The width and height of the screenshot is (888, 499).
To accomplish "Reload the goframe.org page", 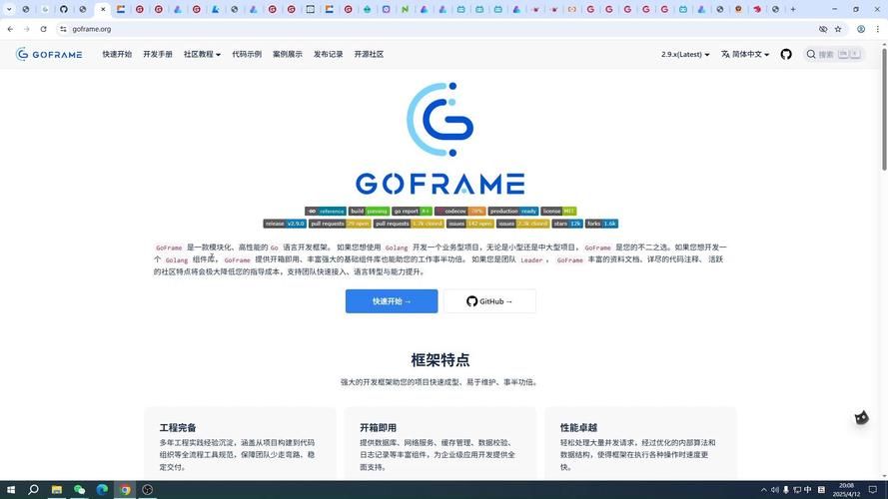I will pyautogui.click(x=43, y=29).
